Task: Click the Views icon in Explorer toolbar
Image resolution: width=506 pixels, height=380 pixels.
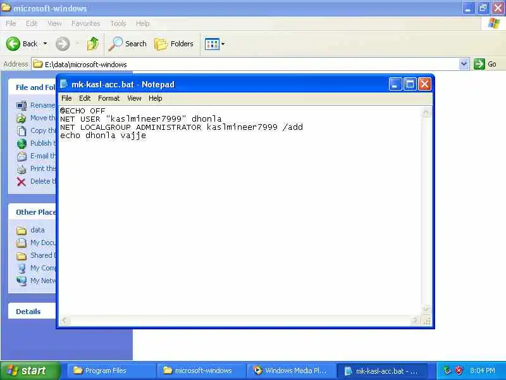Action: pyautogui.click(x=212, y=44)
